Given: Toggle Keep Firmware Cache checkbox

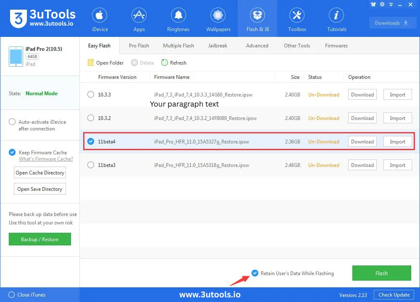Looking at the screenshot, I should 12,153.
